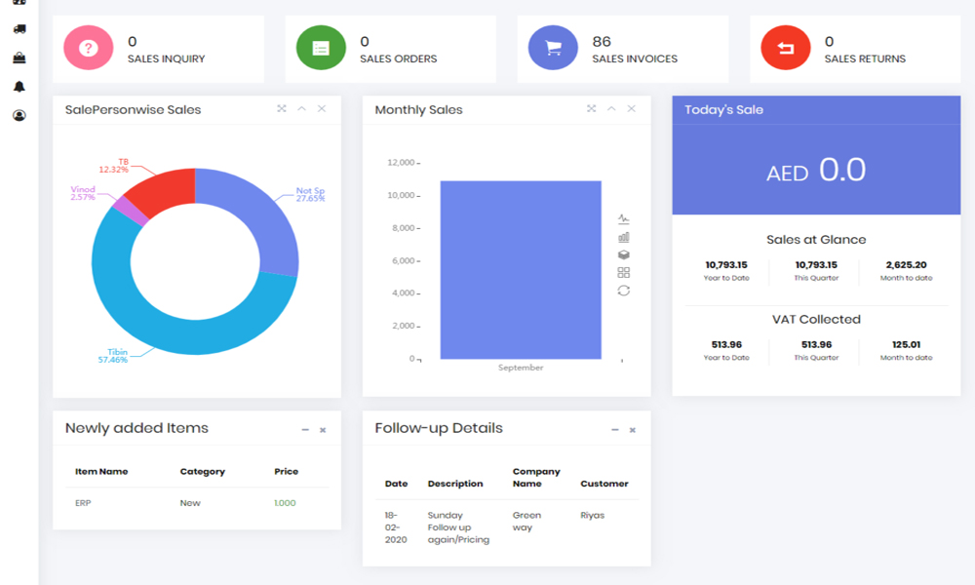Click the SALES INQUIRY label
This screenshot has height=585, width=975.
click(x=166, y=58)
